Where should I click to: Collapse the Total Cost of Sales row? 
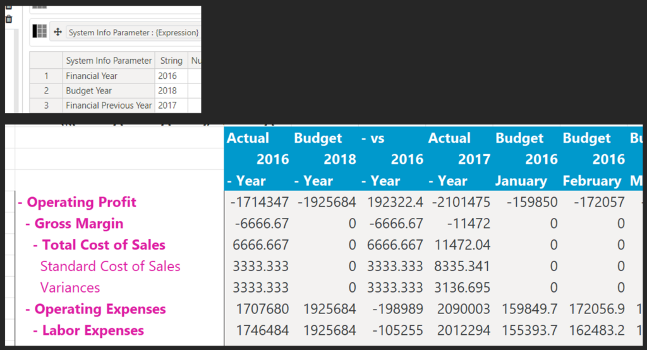pyautogui.click(x=36, y=245)
